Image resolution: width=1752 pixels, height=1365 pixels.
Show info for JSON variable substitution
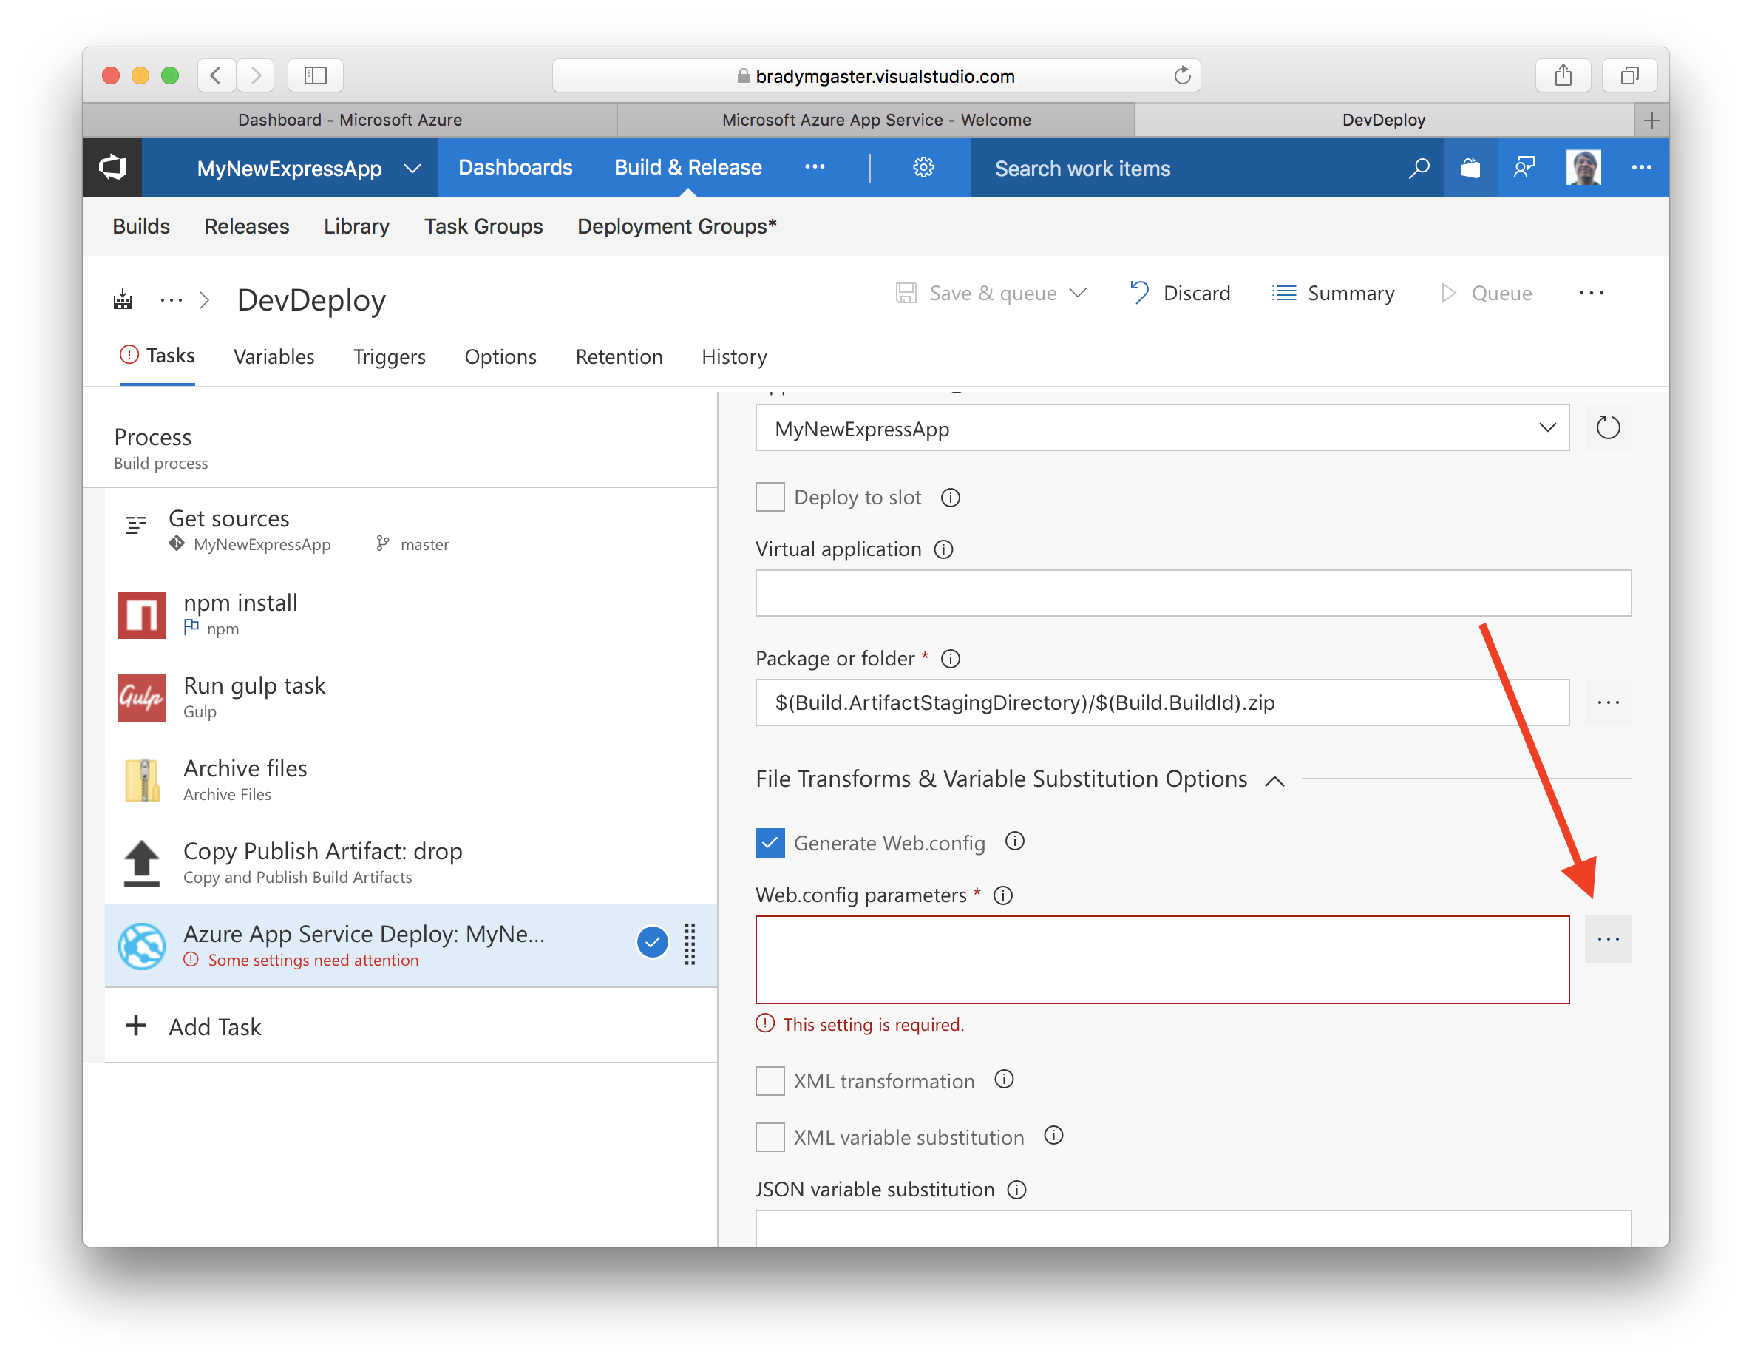click(1016, 1189)
